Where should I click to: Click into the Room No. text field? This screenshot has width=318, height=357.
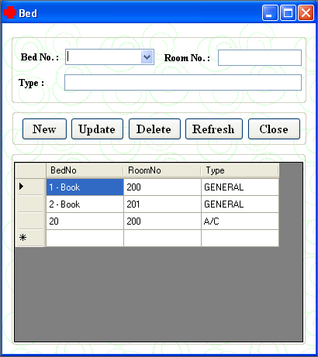pyautogui.click(x=260, y=57)
